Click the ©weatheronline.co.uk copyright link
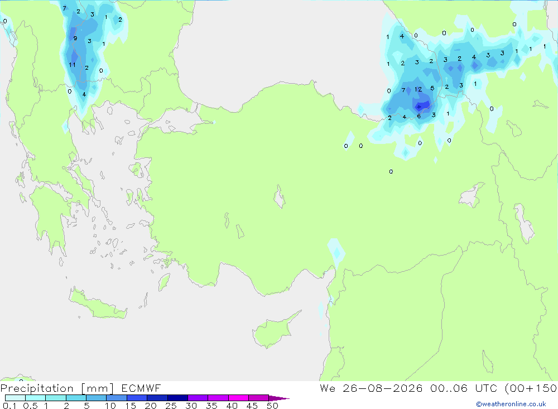Viewport: 558px width, 409px height. click(511, 404)
